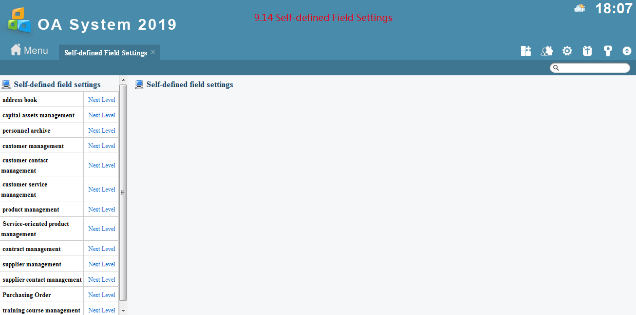Open Next Level for contract management
Image resolution: width=636 pixels, height=315 pixels.
pyautogui.click(x=102, y=249)
